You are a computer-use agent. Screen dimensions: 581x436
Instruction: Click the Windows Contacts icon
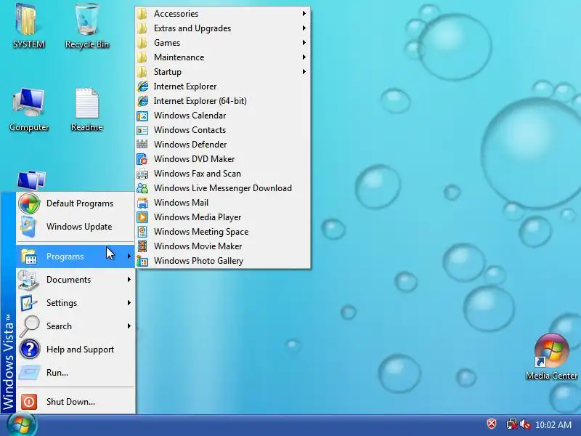click(142, 130)
